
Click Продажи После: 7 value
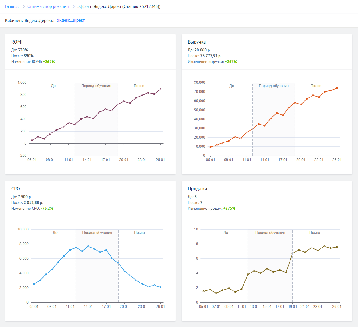(x=201, y=203)
